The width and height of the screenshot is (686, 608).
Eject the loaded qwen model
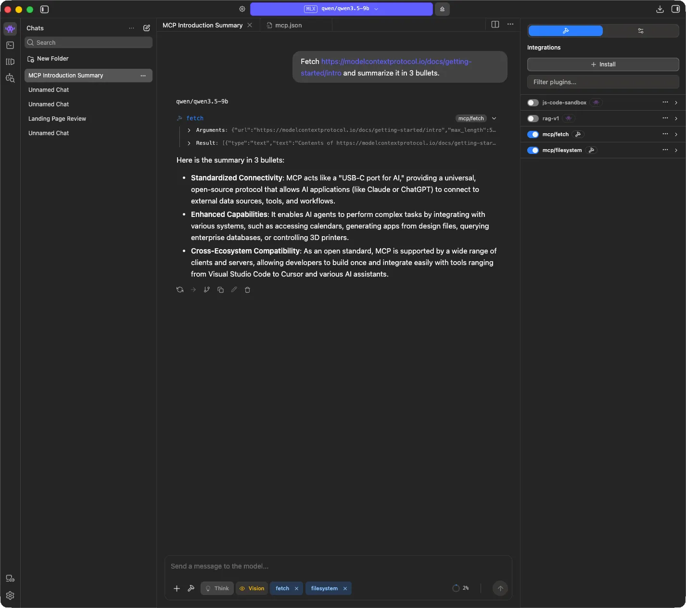(x=442, y=9)
